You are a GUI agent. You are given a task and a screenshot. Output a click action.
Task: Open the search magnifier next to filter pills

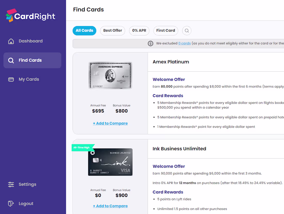click(x=186, y=30)
